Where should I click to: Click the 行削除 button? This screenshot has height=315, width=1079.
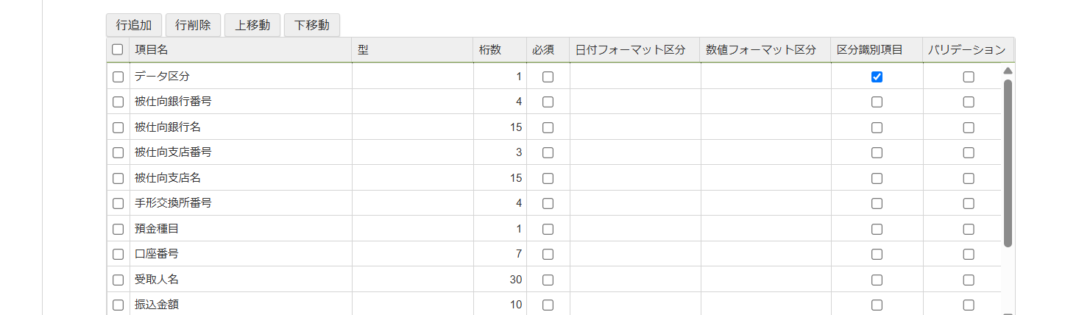click(193, 25)
